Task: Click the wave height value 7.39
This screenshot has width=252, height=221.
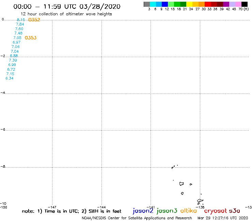Action: (x=13, y=60)
